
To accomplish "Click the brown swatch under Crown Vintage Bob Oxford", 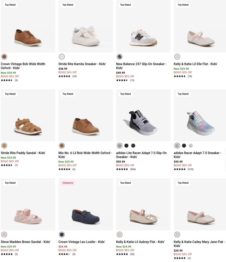I will click(x=4, y=57).
